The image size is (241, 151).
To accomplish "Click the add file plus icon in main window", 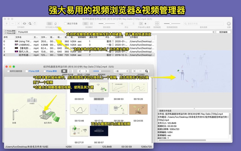I will (x=7, y=24).
